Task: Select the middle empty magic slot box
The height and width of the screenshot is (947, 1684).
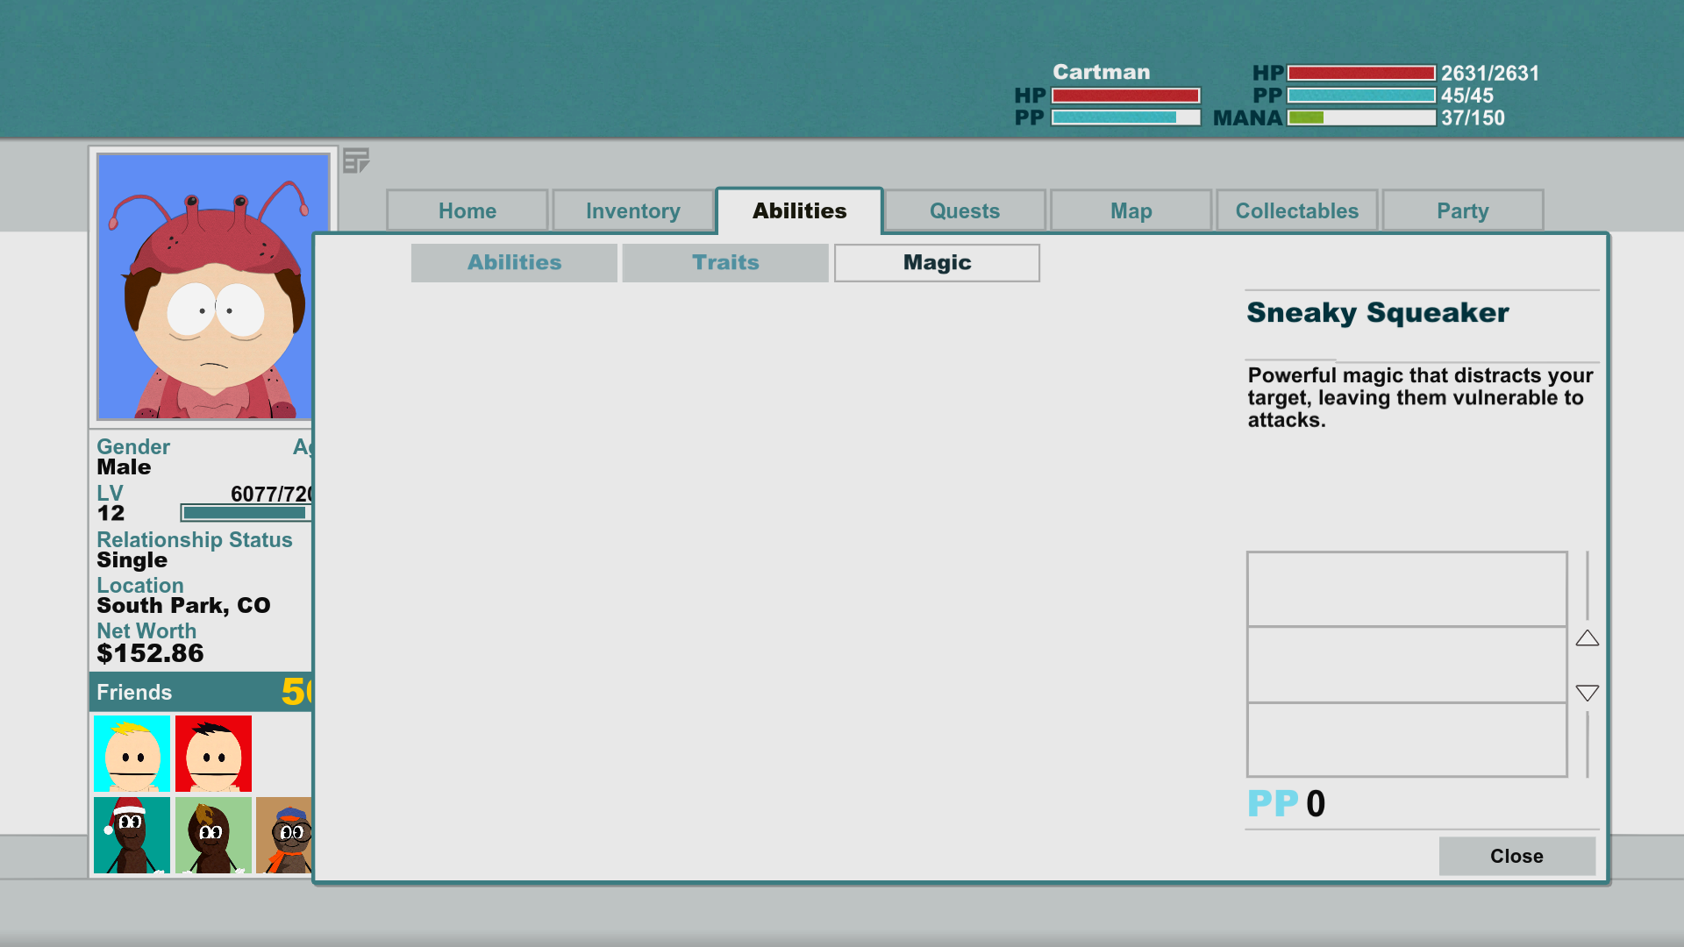Action: coord(1407,664)
